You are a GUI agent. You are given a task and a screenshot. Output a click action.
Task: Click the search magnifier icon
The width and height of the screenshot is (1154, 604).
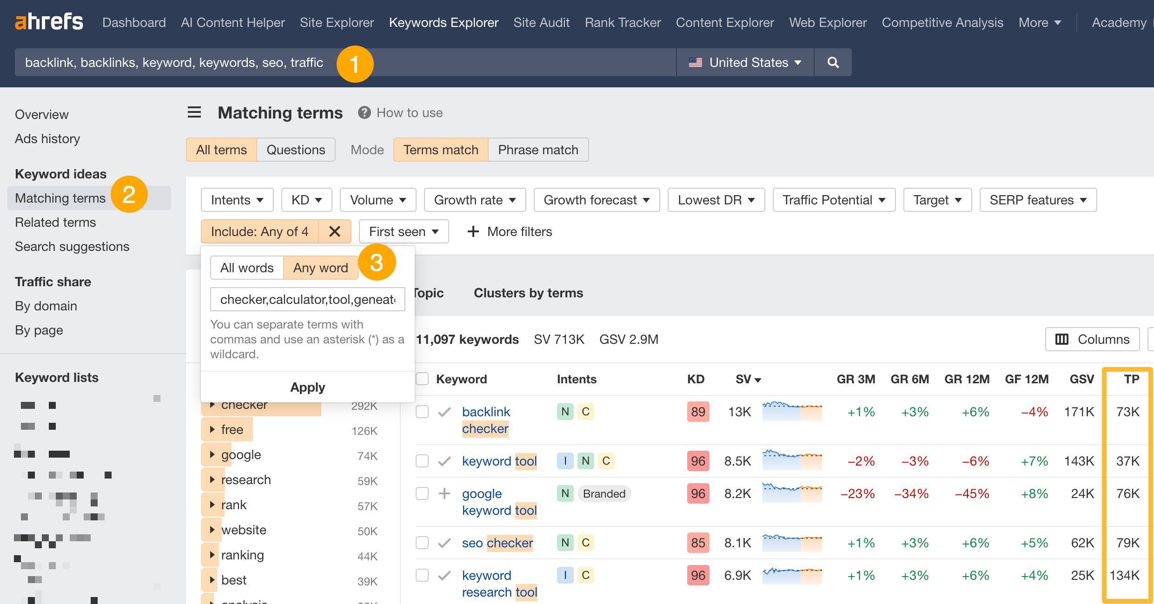[x=833, y=62]
